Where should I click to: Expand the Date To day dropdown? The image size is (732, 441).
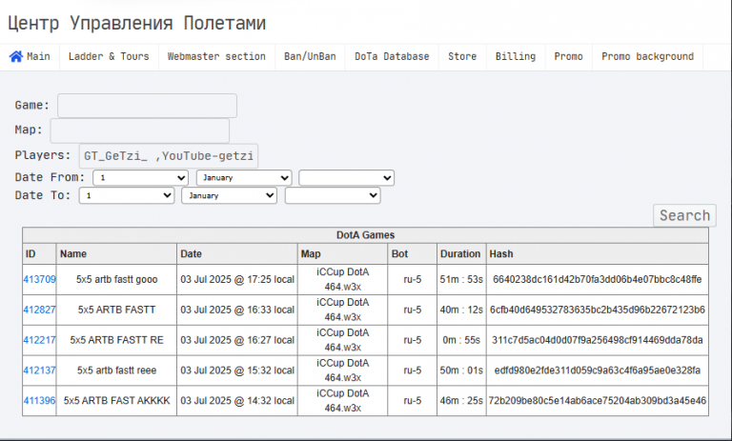click(127, 195)
